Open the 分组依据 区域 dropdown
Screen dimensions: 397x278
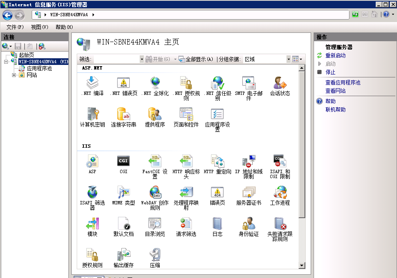(289, 60)
